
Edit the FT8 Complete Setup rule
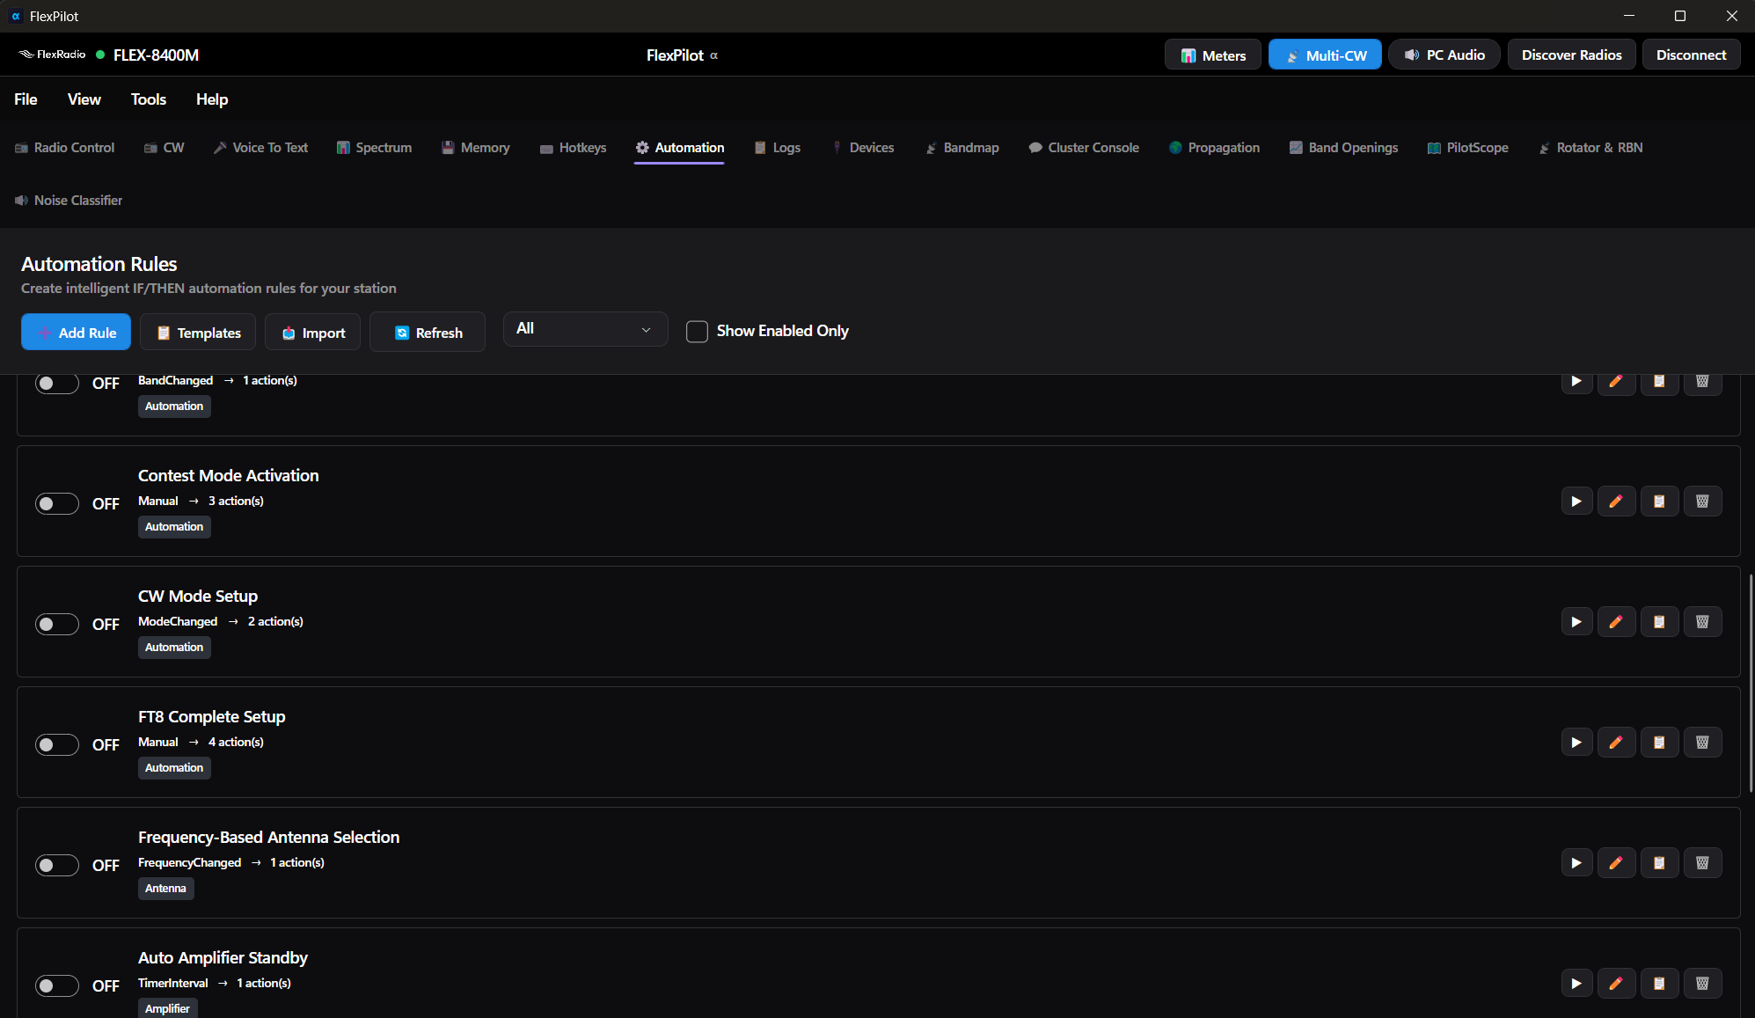[x=1616, y=743]
